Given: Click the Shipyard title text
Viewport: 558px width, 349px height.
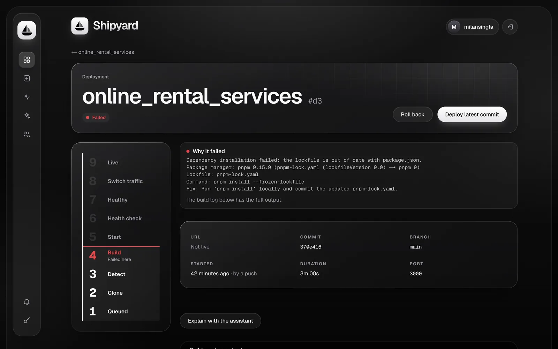Looking at the screenshot, I should (115, 26).
